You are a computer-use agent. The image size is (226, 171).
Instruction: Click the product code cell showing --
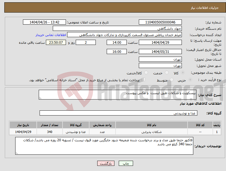coord(200,132)
